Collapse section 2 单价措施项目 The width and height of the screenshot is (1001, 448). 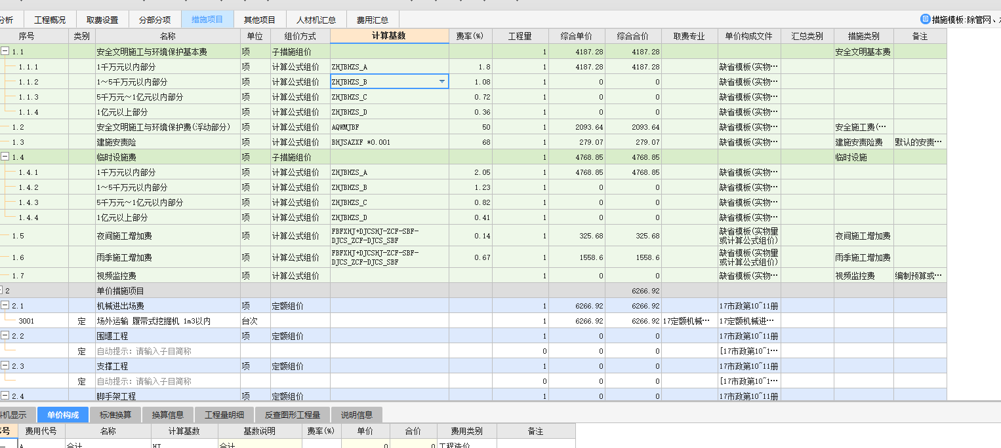click(1, 290)
